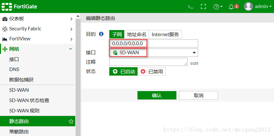The height and width of the screenshot is (136, 274).
Task: Open the CLI console icon
Action: (x=190, y=6)
